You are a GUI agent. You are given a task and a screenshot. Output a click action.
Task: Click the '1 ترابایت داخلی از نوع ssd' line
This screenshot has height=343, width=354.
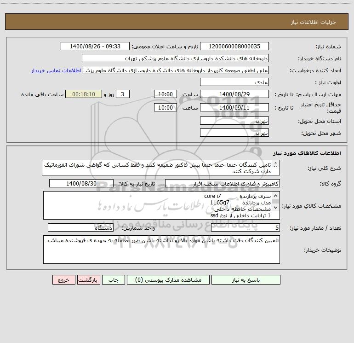pyautogui.click(x=240, y=215)
